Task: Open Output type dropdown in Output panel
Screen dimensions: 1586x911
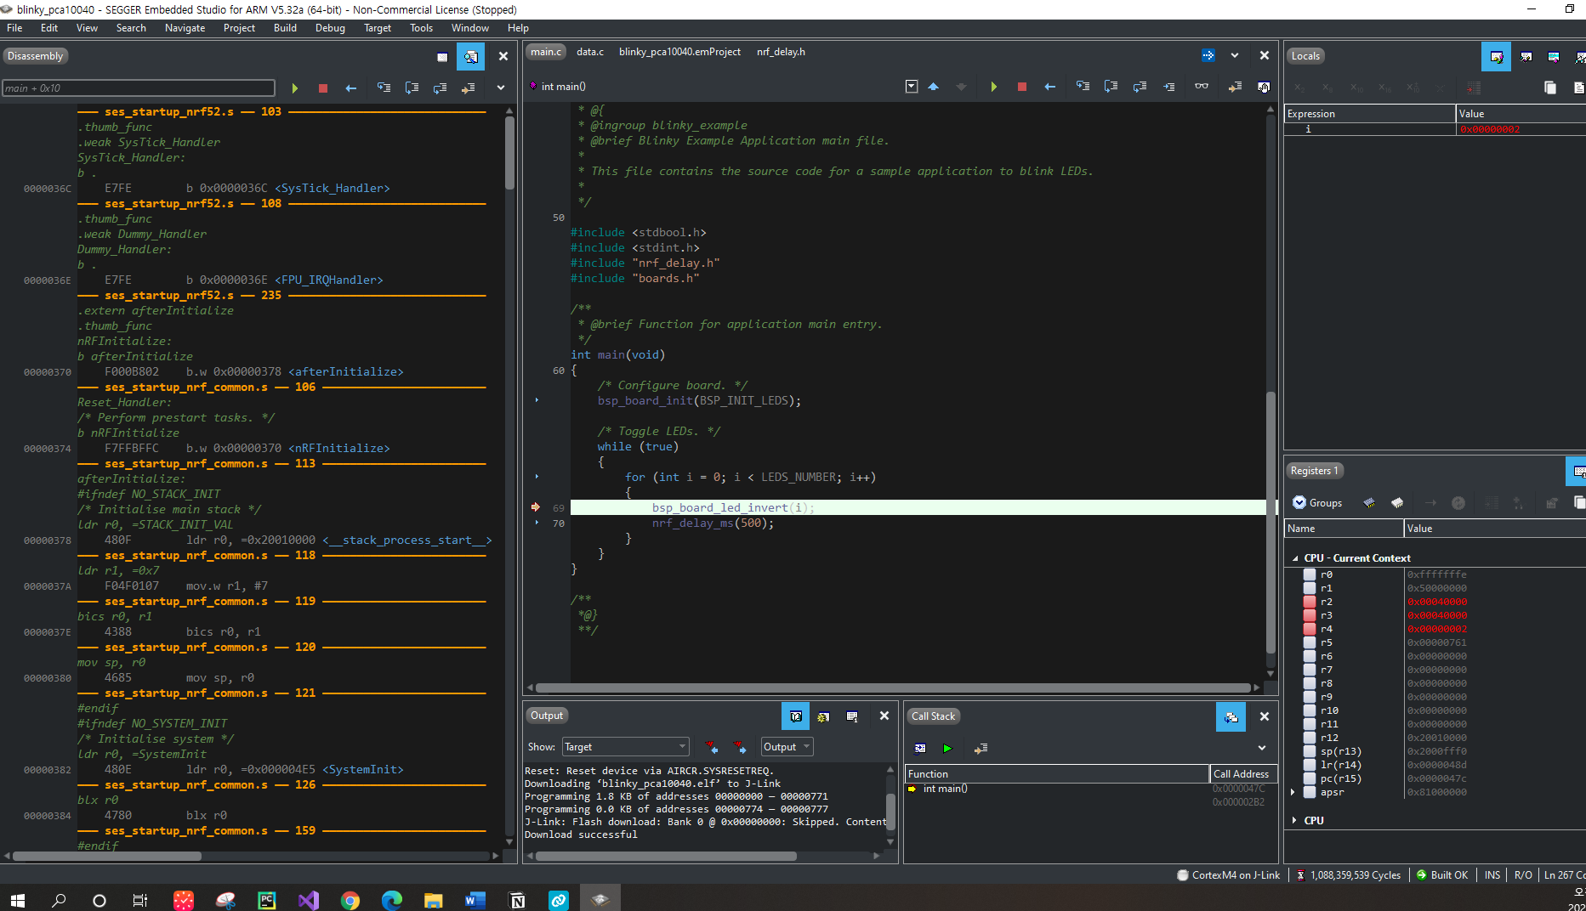Action: [787, 747]
